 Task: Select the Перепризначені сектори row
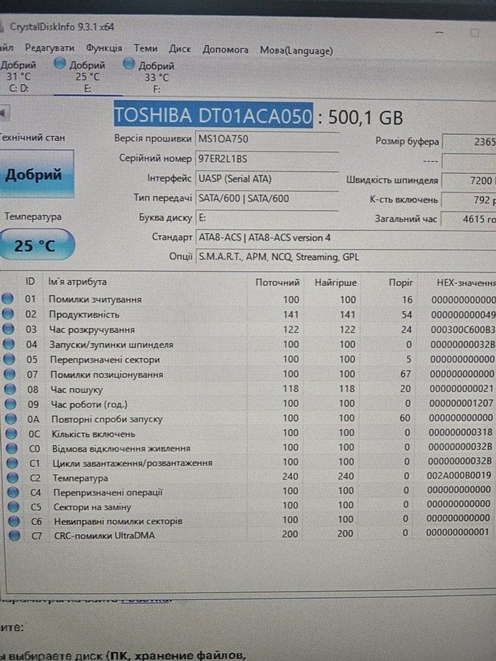[249, 359]
